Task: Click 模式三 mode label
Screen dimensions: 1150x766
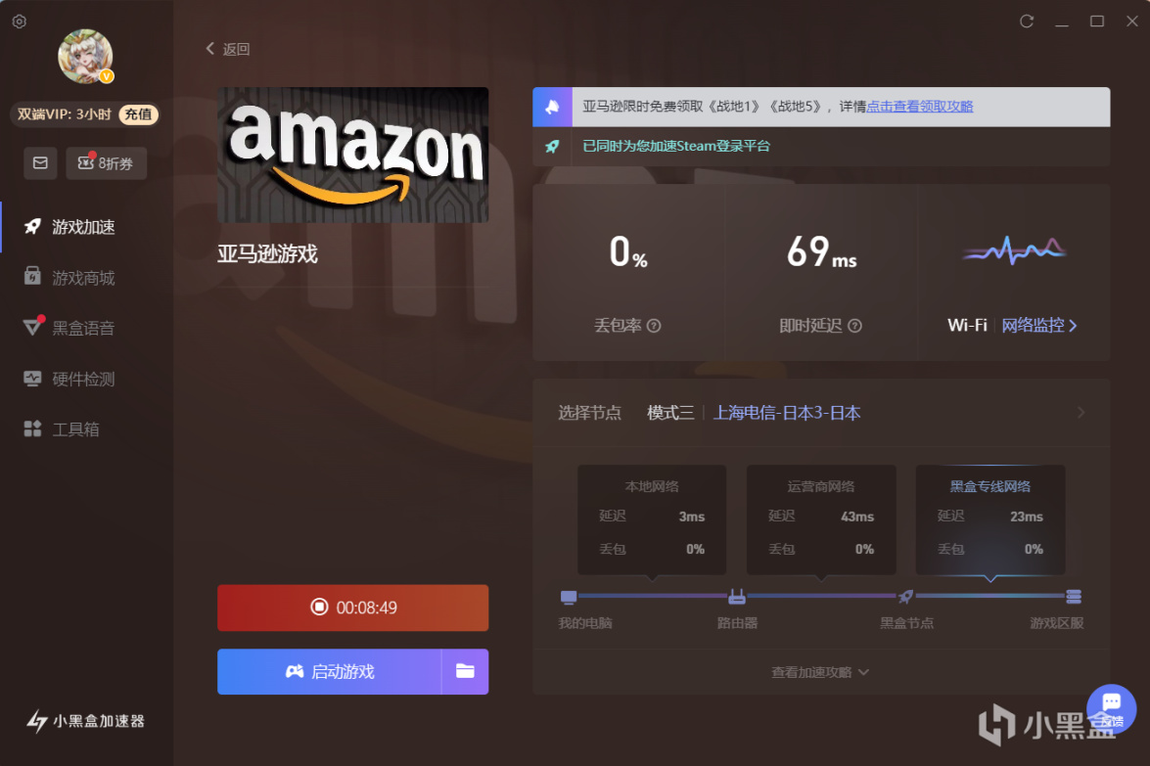Action: [x=670, y=413]
